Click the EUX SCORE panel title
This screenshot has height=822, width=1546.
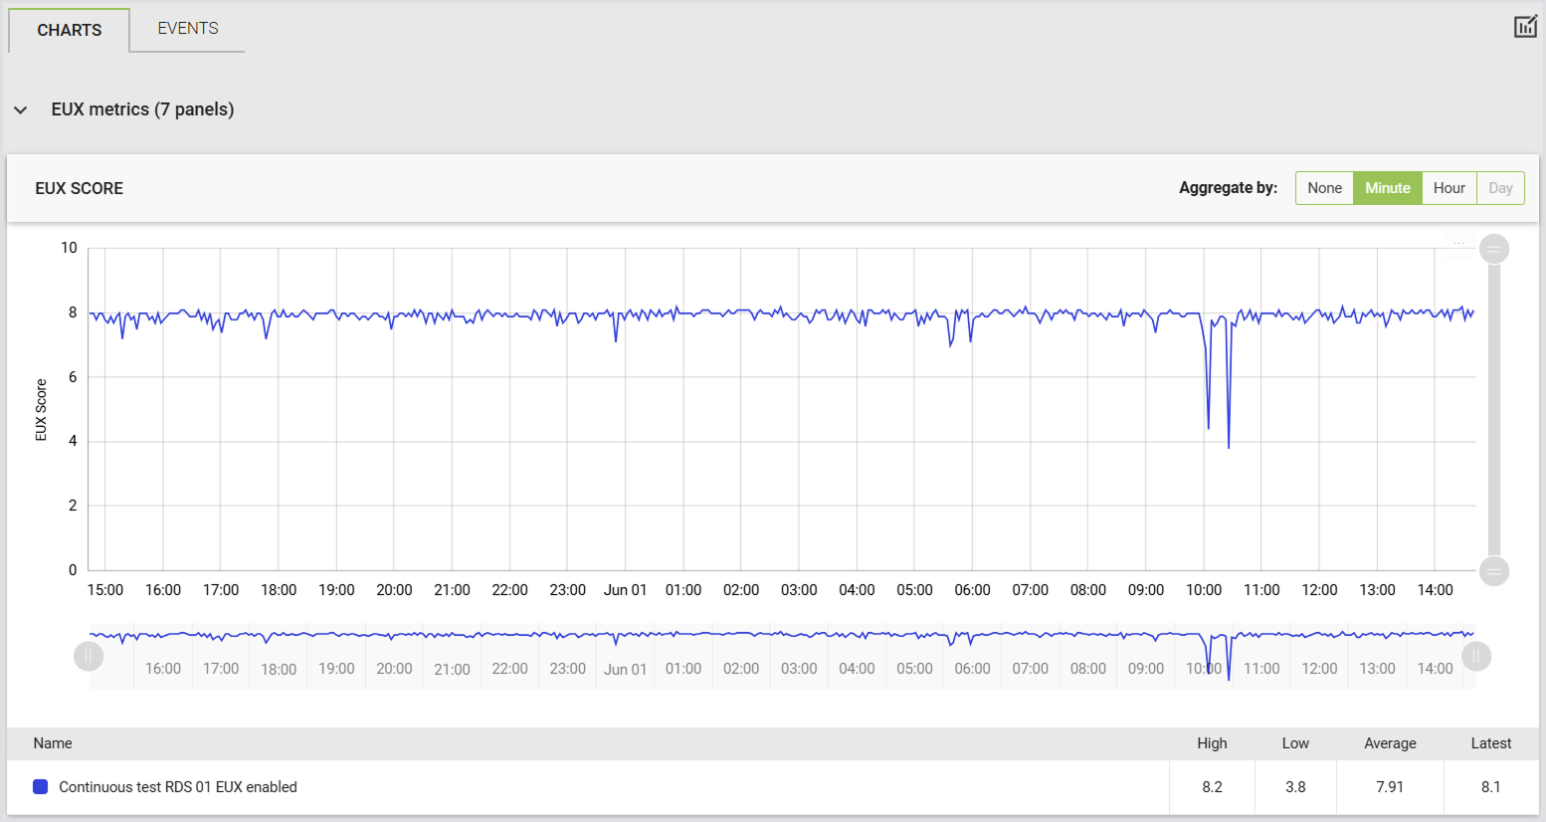coord(80,188)
